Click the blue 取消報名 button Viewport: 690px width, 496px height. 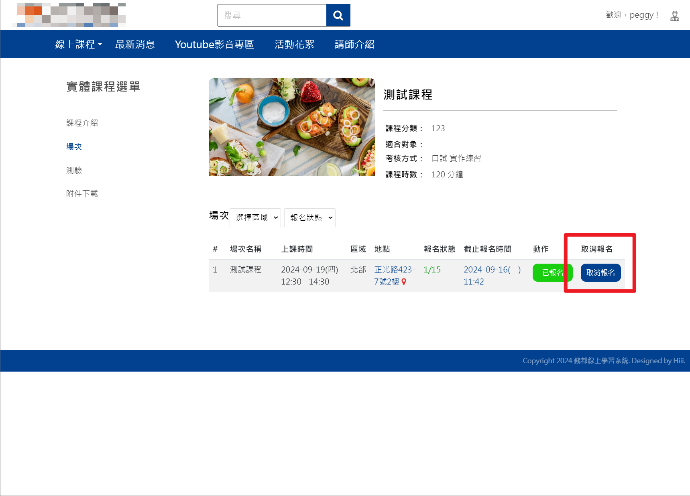pos(600,272)
